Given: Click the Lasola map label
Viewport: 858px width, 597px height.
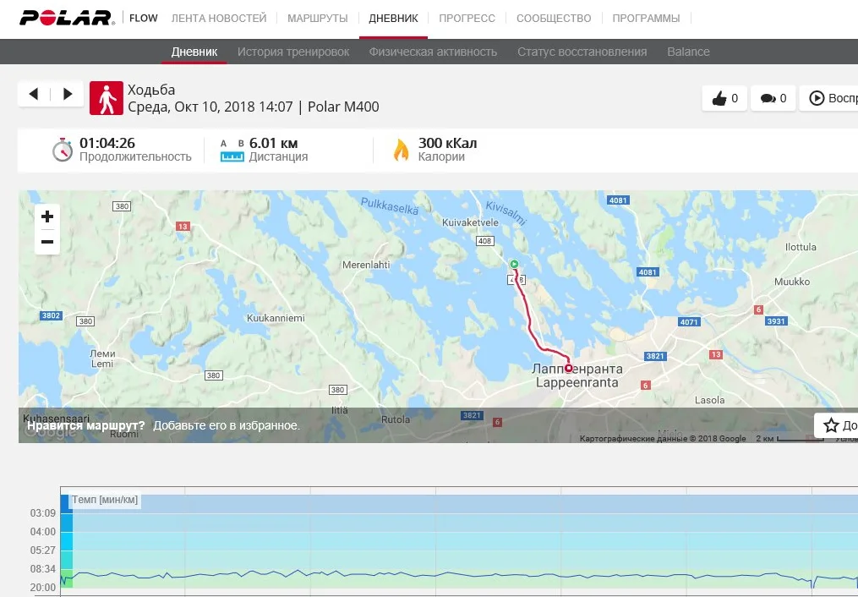Looking at the screenshot, I should [x=710, y=400].
